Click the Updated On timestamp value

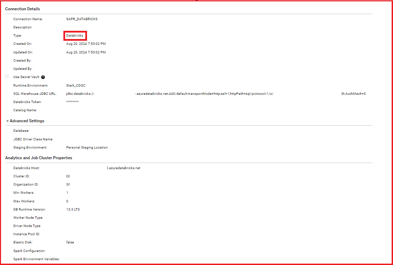[x=86, y=52]
